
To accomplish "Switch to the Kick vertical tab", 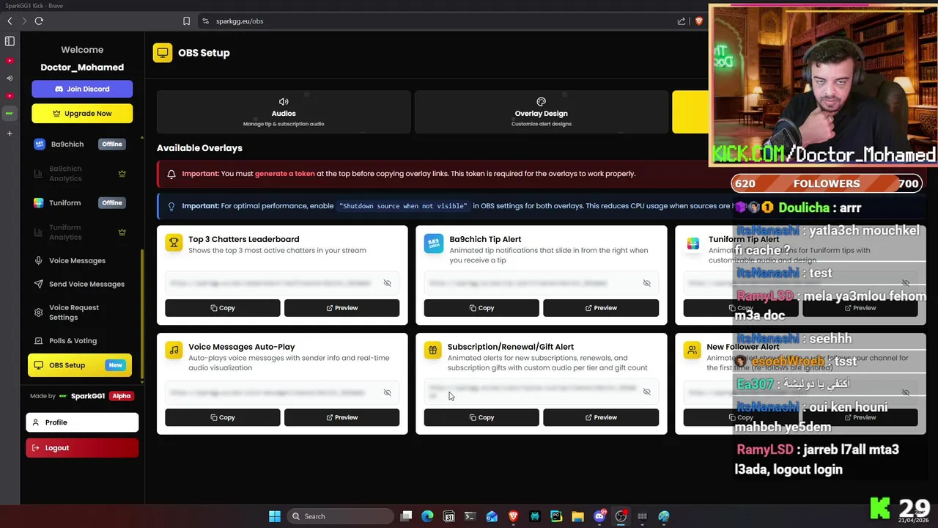I will 10,114.
